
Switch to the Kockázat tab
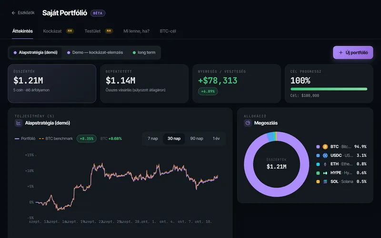click(52, 31)
